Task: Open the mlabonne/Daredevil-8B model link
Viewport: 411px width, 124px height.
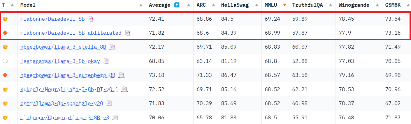Action: 52,19
